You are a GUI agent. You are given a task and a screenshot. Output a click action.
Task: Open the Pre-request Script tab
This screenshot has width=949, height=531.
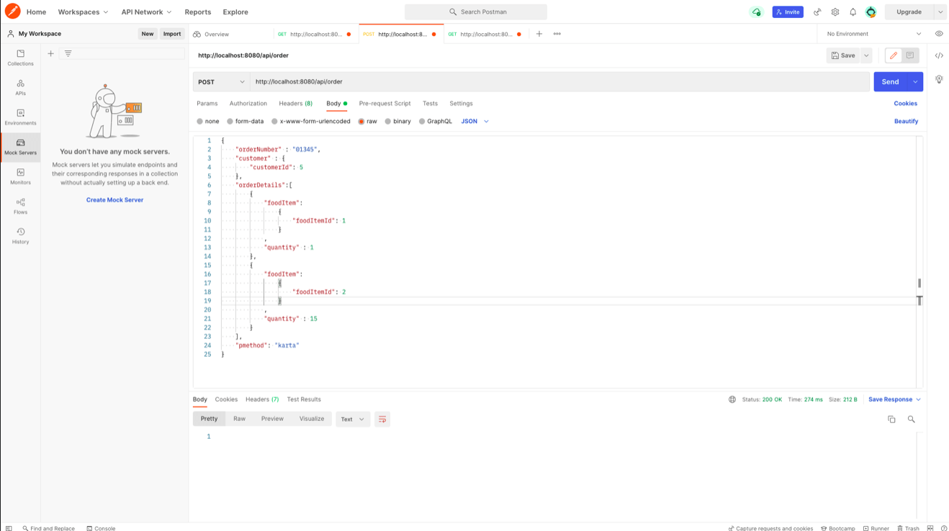(x=384, y=103)
